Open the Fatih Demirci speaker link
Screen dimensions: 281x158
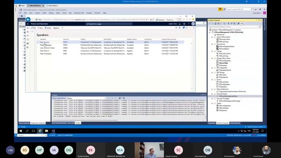pos(45,42)
